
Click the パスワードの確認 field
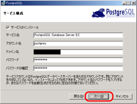point(78,68)
